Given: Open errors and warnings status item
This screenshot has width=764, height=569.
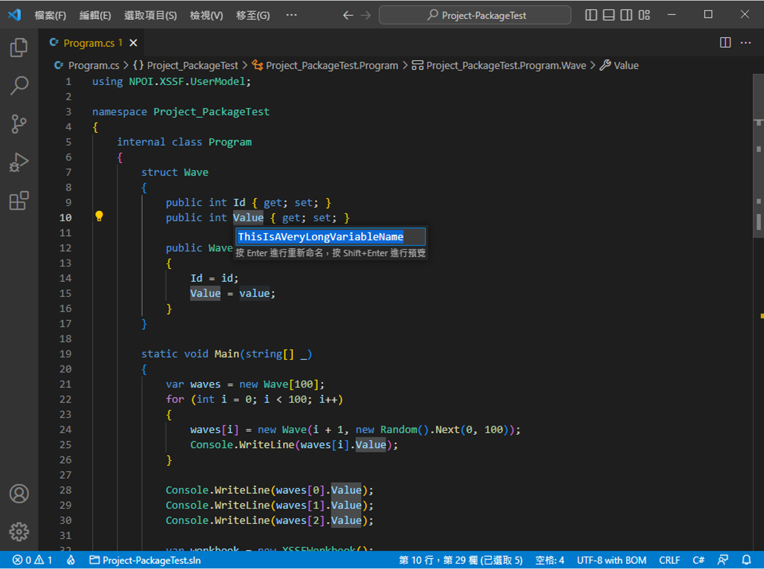Looking at the screenshot, I should point(32,560).
